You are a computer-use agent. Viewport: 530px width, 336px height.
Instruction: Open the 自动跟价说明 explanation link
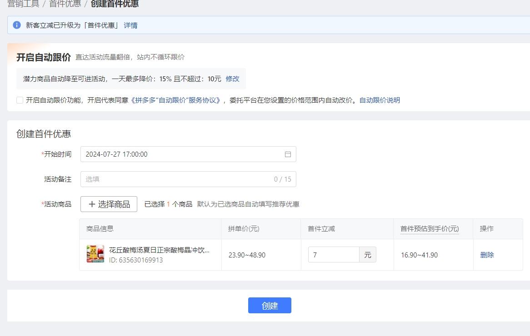(380, 100)
